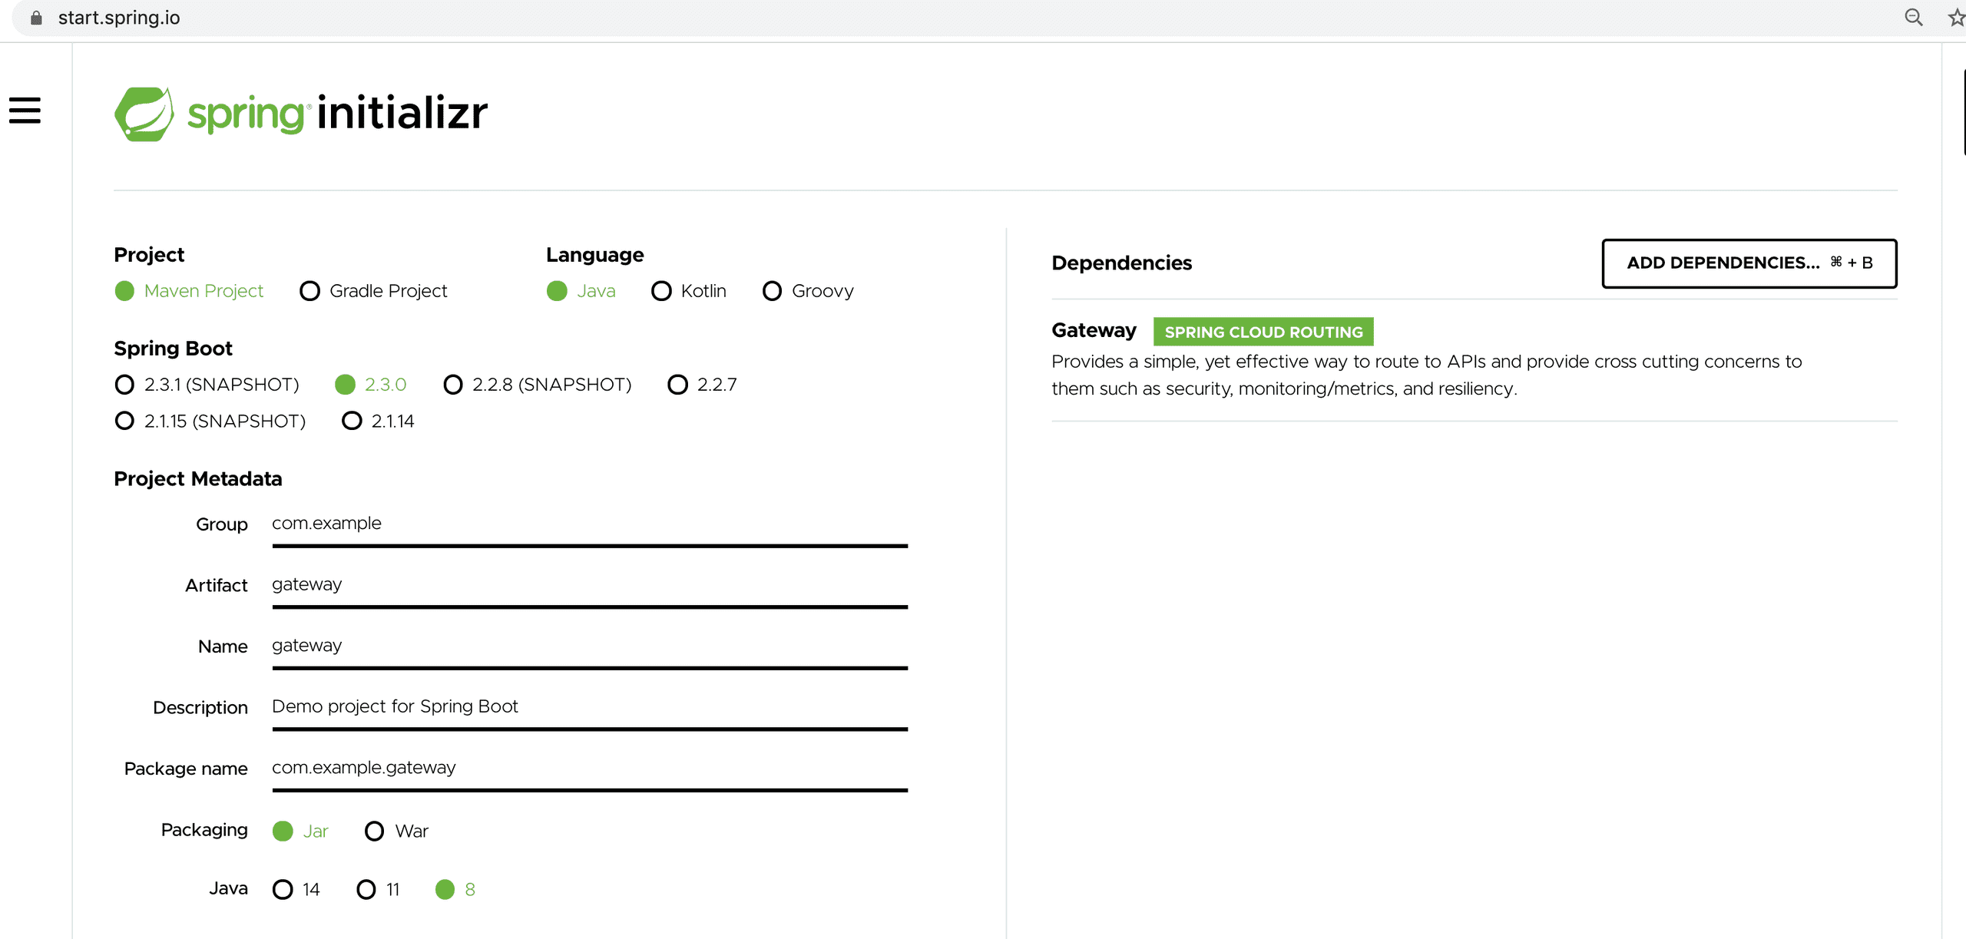Select Spring Boot 2.2.8 (SNAPSHOT)

pyautogui.click(x=538, y=385)
